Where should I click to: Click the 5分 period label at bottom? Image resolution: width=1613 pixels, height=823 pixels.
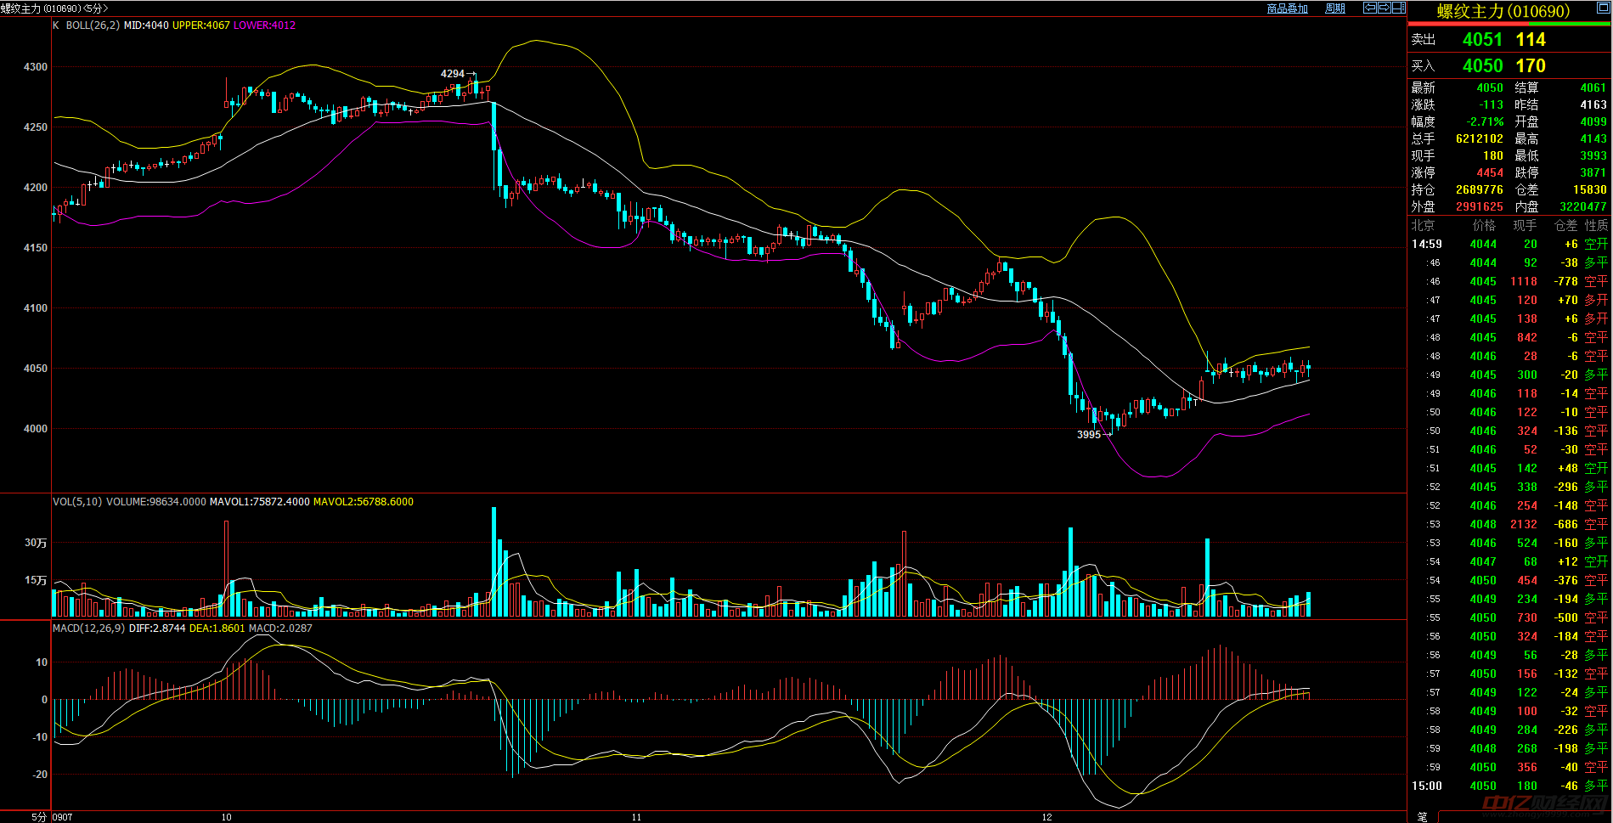[39, 817]
